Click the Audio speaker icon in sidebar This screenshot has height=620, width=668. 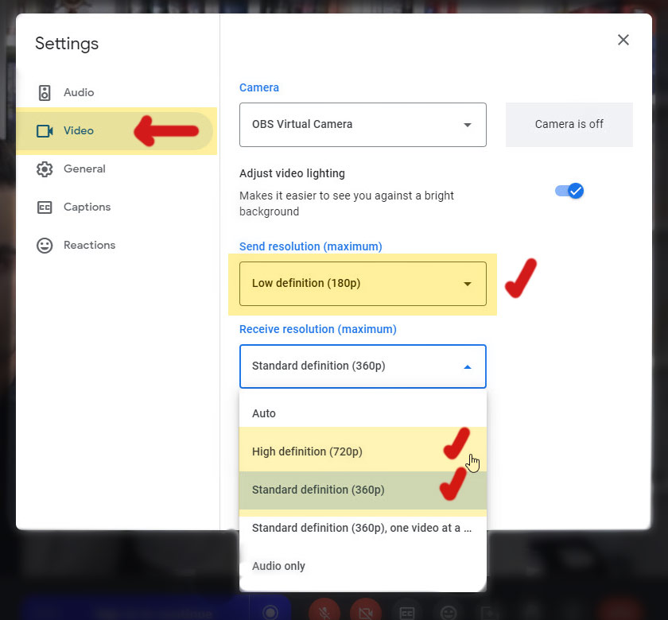[45, 93]
